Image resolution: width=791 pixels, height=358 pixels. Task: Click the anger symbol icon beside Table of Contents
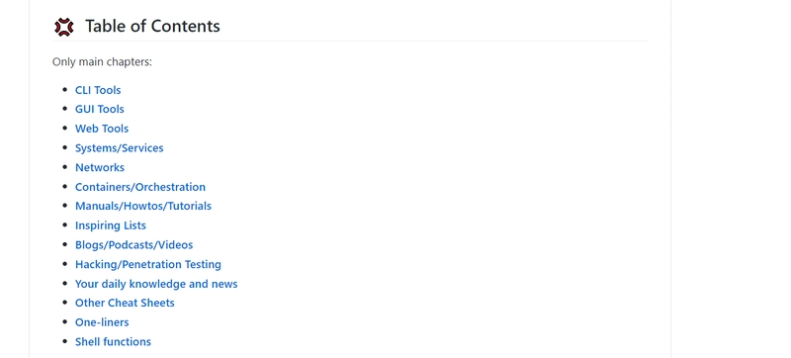[x=64, y=27]
